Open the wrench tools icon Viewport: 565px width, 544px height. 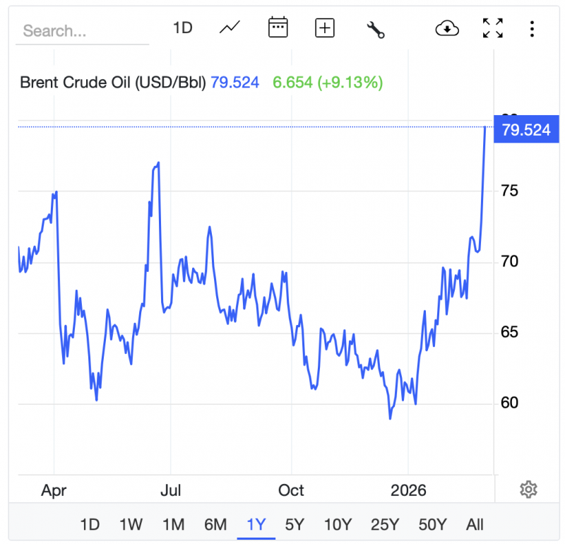point(375,29)
